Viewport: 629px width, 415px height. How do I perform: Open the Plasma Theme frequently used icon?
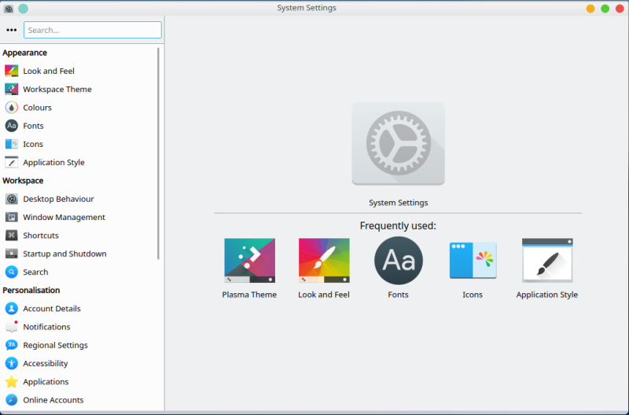[249, 260]
